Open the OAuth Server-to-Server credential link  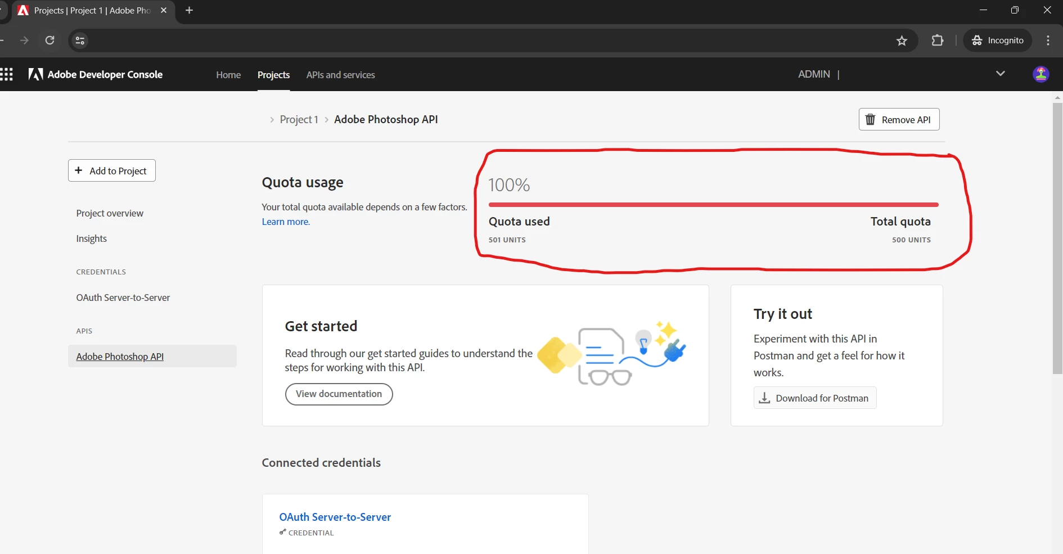[x=335, y=517]
